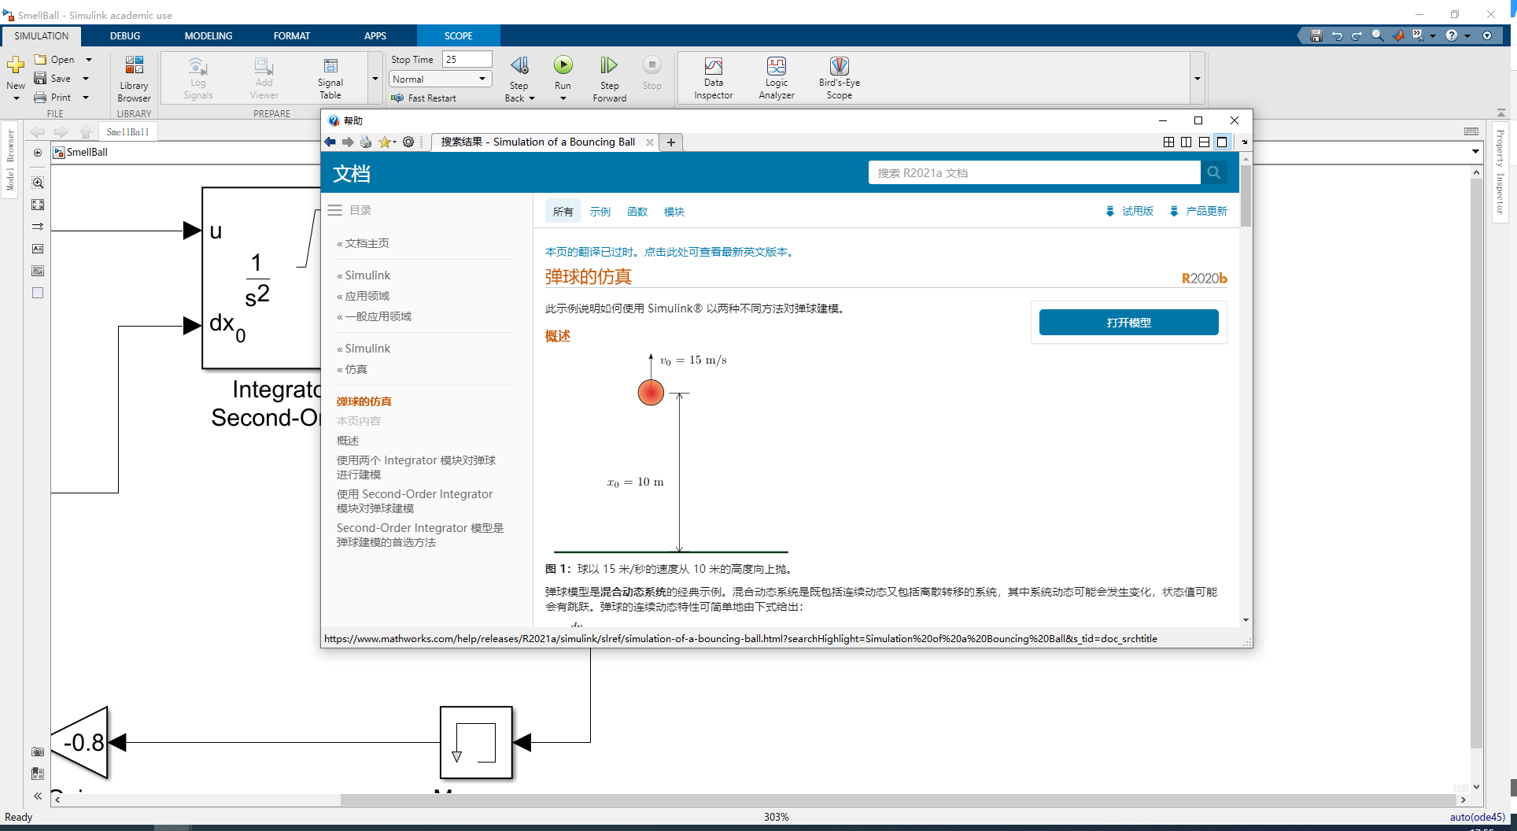Click the Stop Time input field
1517x831 pixels.
[x=467, y=59]
